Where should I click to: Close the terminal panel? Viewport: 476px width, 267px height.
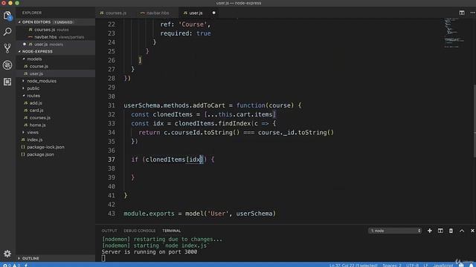(x=472, y=231)
